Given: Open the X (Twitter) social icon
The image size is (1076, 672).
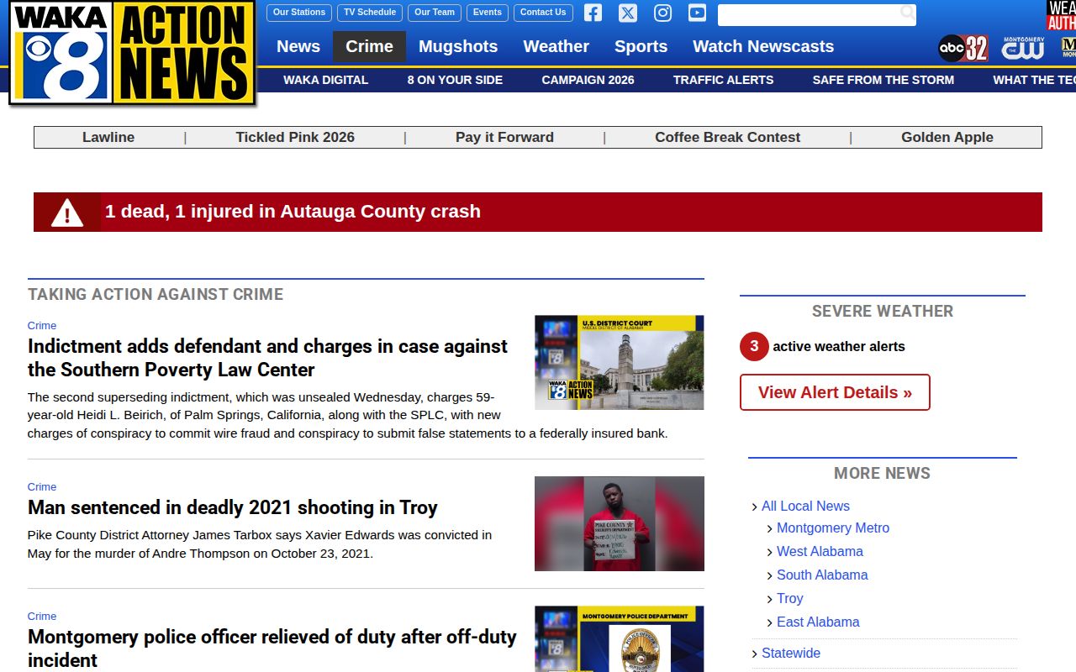Looking at the screenshot, I should pyautogui.click(x=628, y=13).
